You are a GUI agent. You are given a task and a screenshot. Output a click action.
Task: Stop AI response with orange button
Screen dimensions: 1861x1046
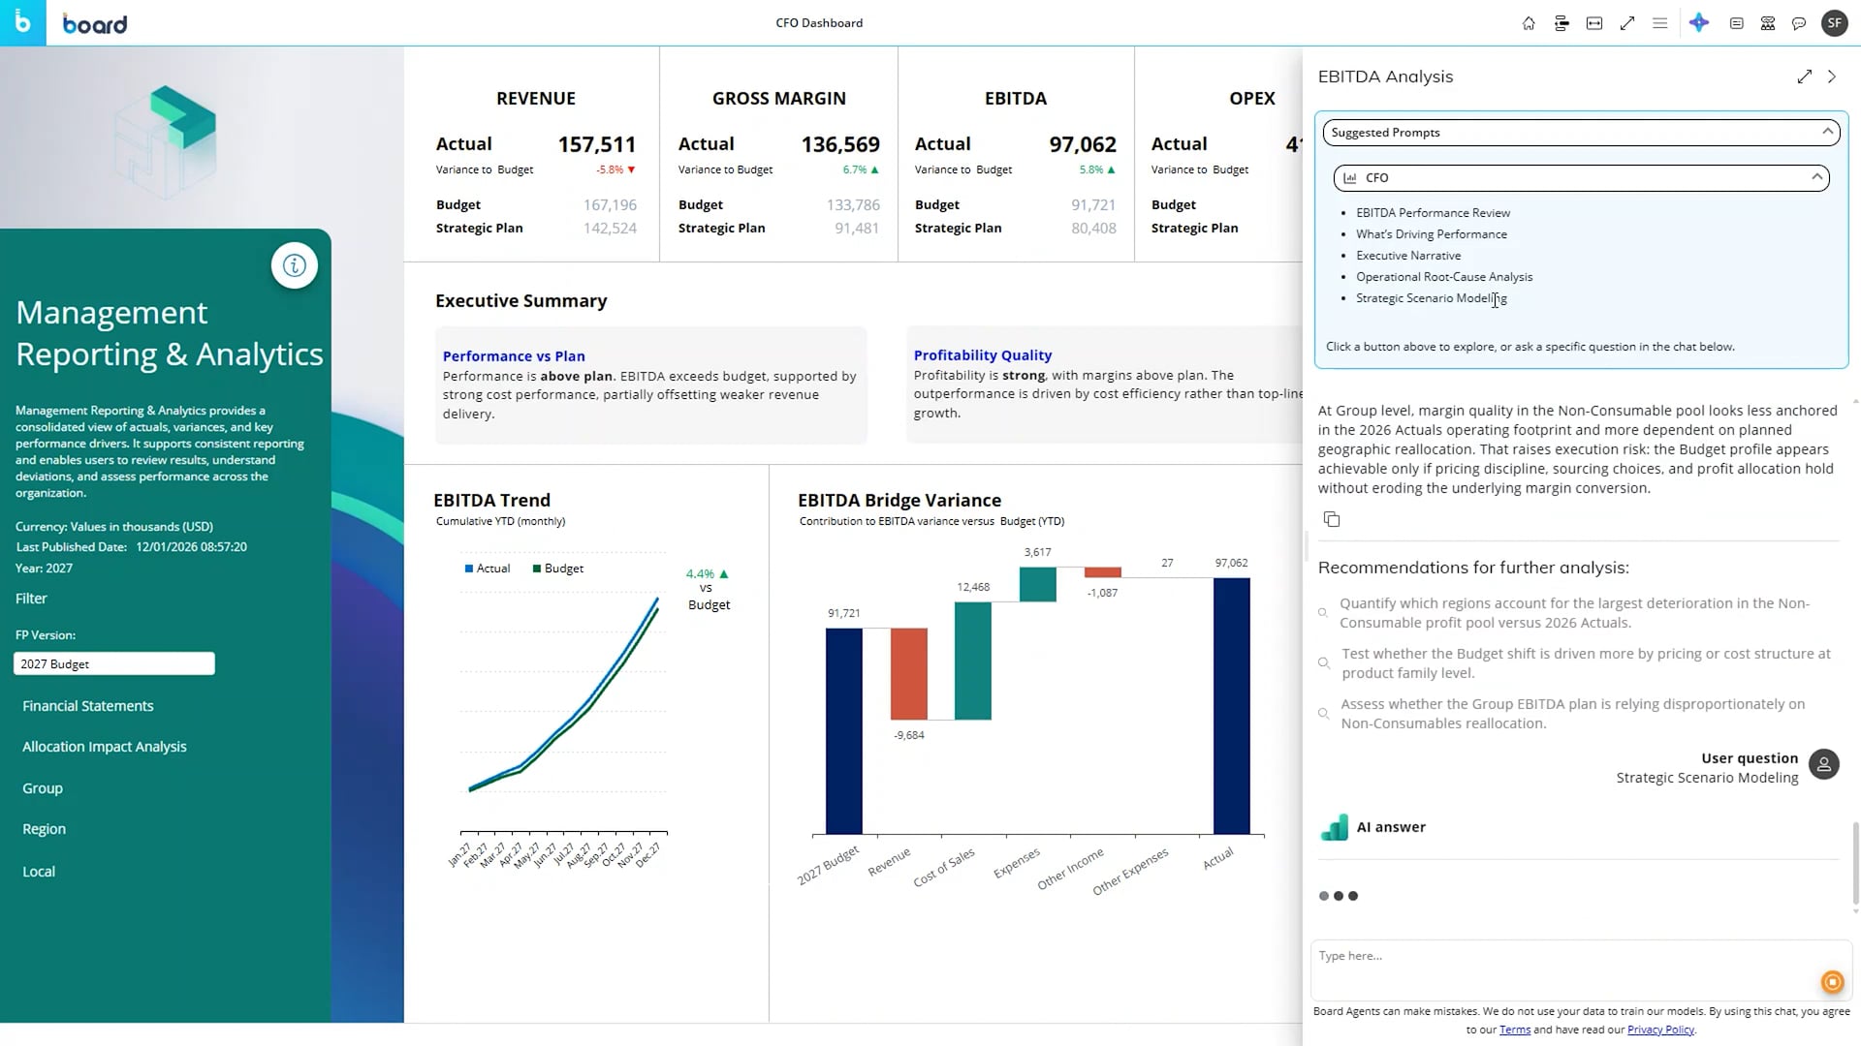pyautogui.click(x=1832, y=982)
